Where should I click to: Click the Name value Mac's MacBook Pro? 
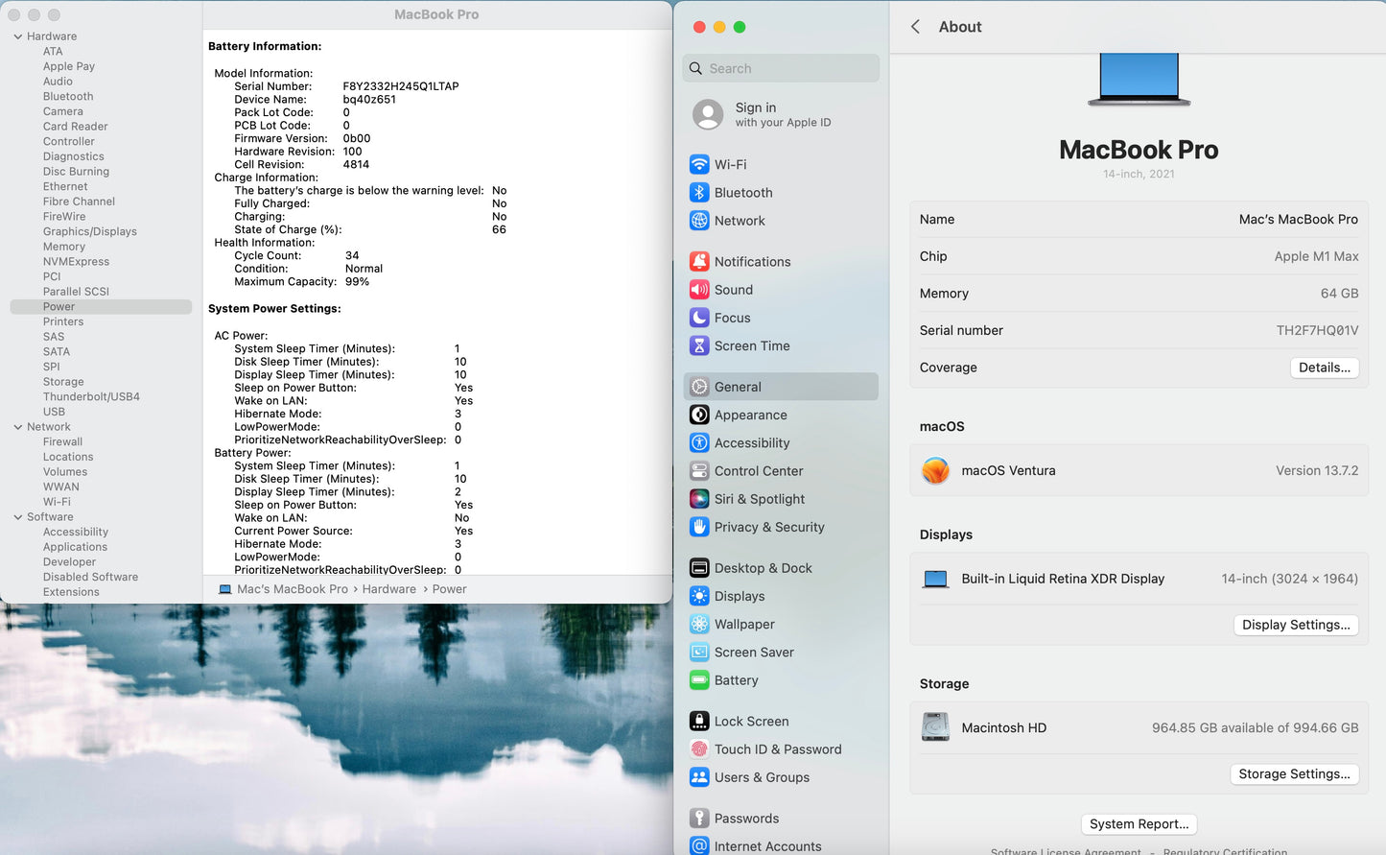point(1299,220)
